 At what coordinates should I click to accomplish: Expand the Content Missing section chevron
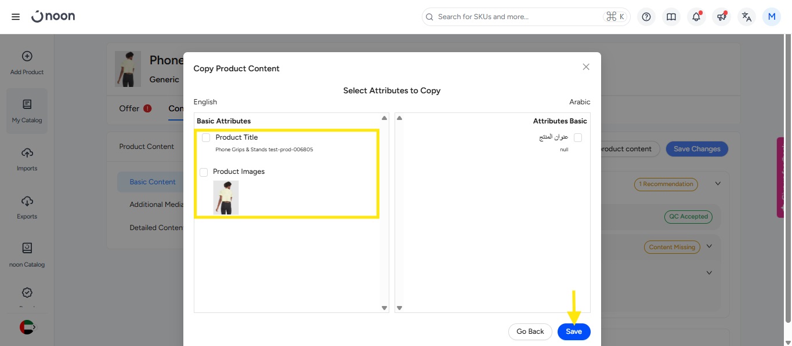pos(708,247)
